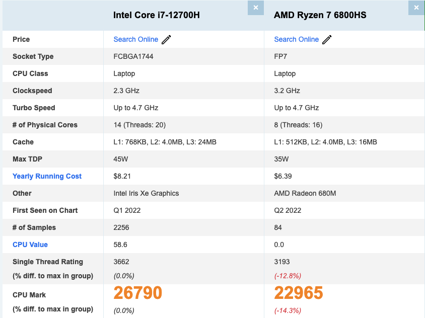Select the red (-12.8%) difference text

click(x=288, y=276)
